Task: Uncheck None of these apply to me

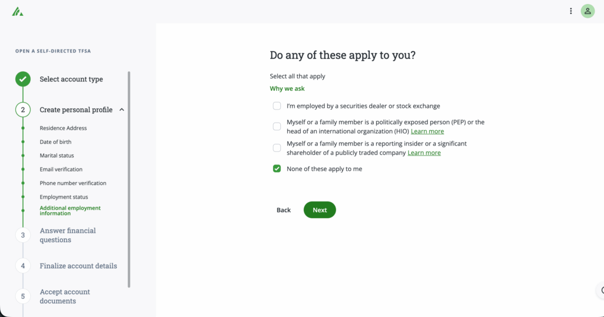Action: click(277, 169)
